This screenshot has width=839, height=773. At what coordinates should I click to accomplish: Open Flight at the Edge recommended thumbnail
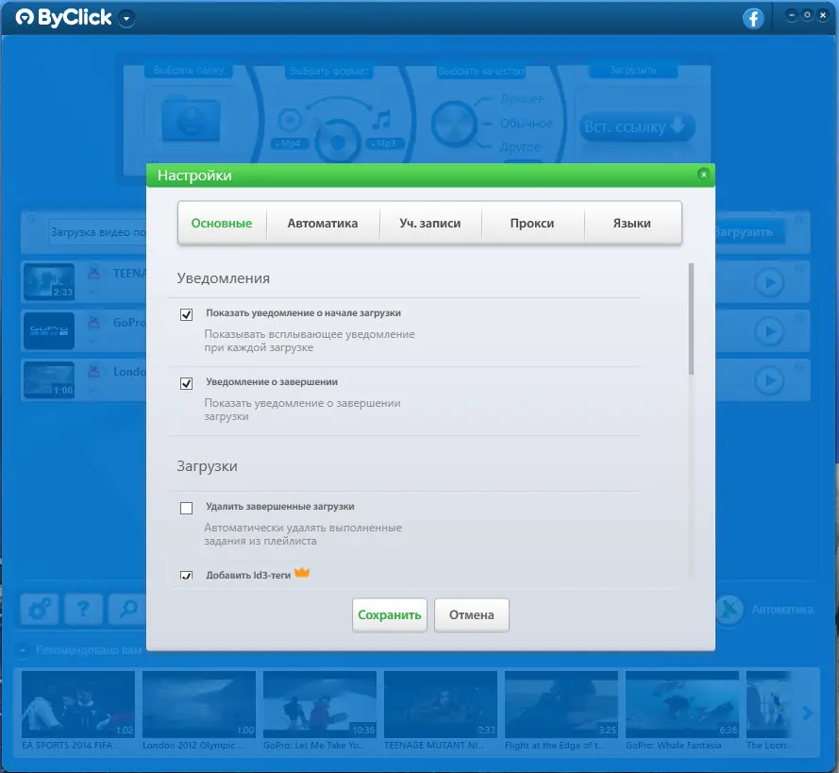pyautogui.click(x=562, y=704)
